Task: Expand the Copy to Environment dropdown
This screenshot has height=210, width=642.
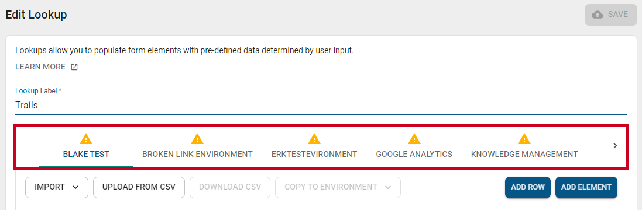Action: (x=338, y=187)
